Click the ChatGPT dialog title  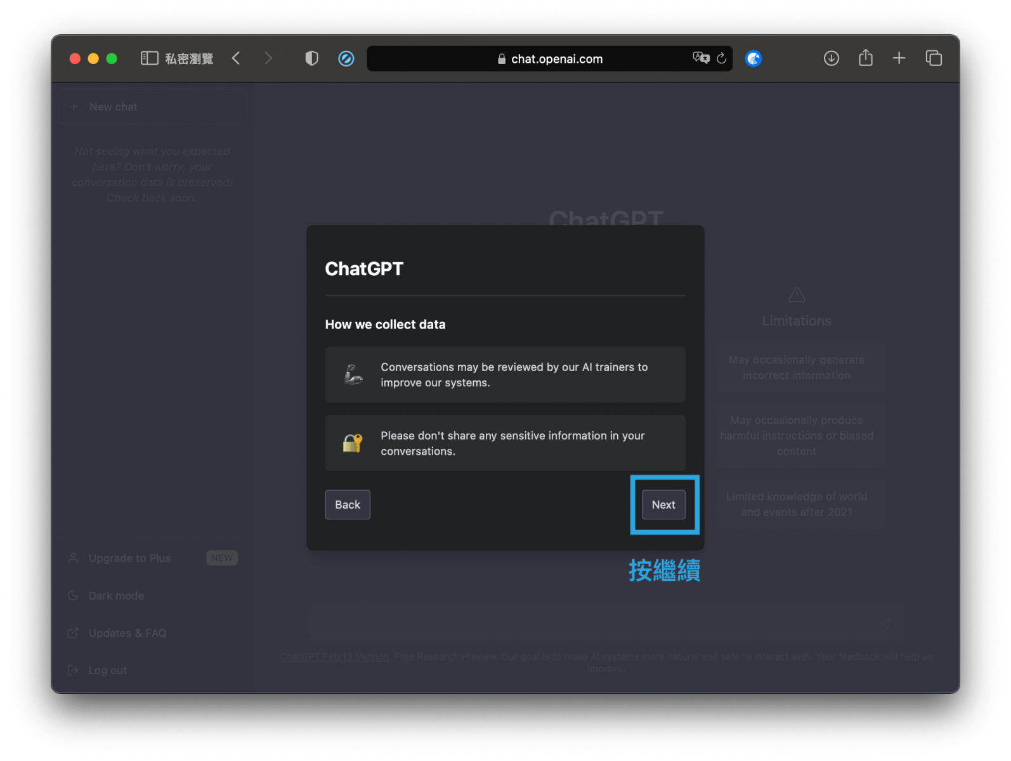[x=364, y=269]
